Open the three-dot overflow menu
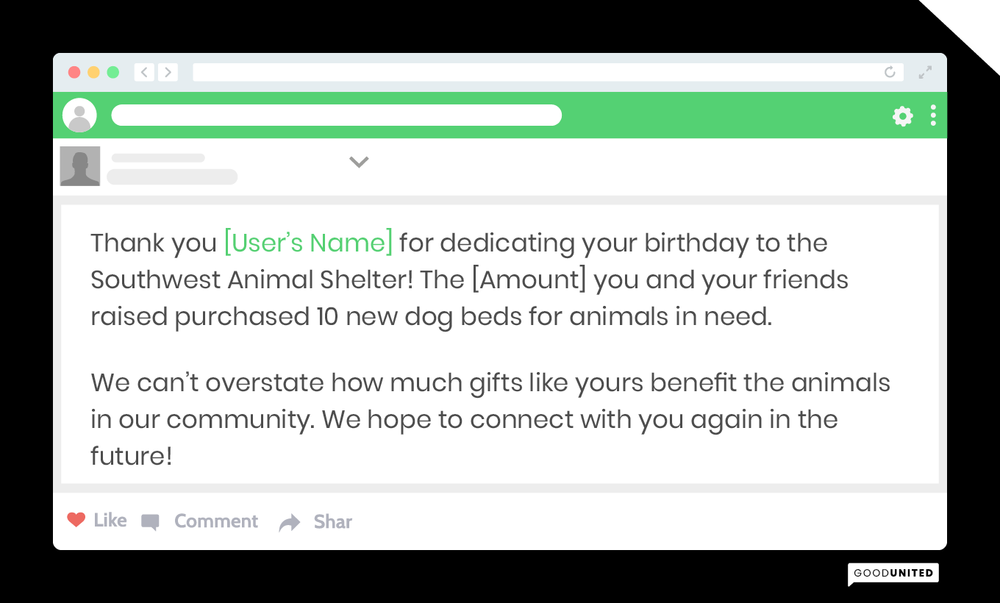The height and width of the screenshot is (603, 1000). (x=932, y=115)
